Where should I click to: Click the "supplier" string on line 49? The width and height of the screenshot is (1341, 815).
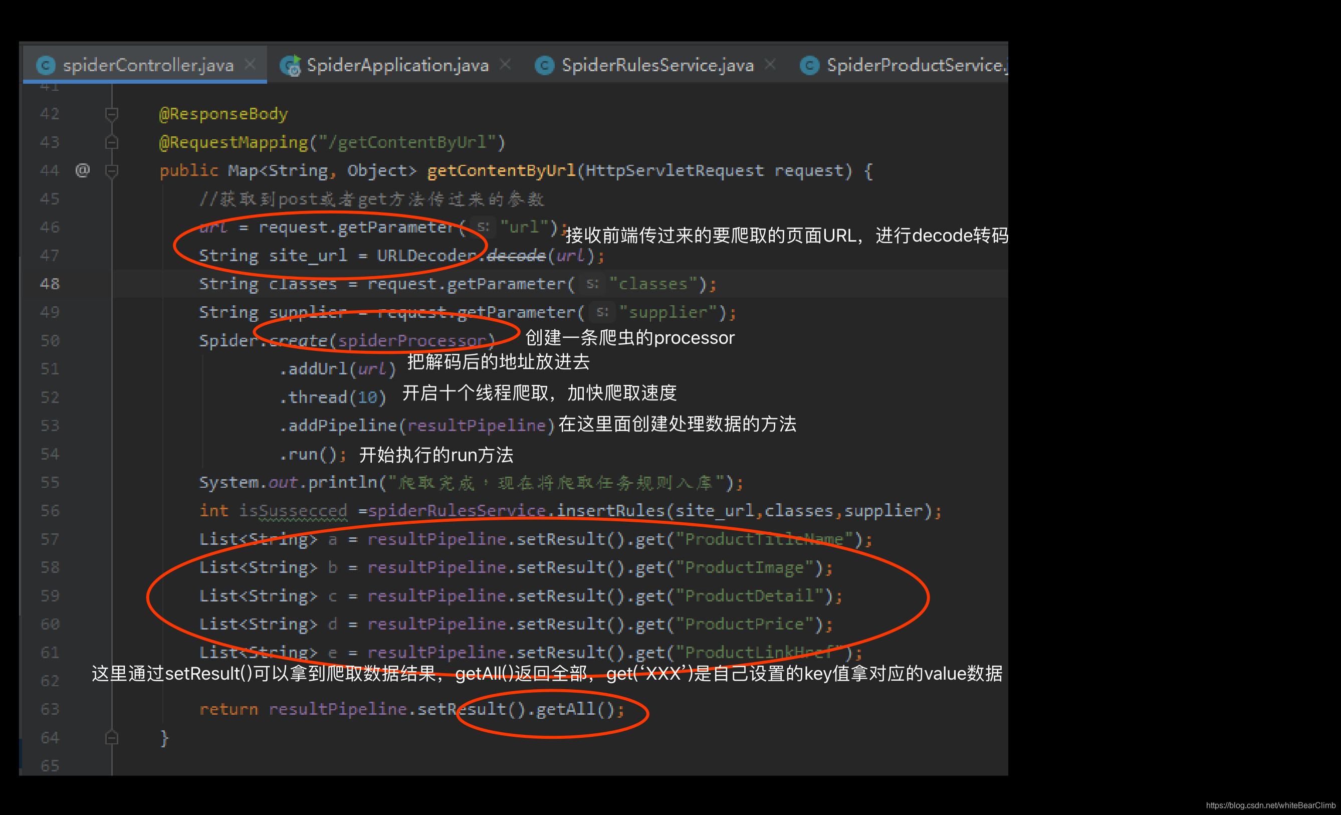pos(668,312)
